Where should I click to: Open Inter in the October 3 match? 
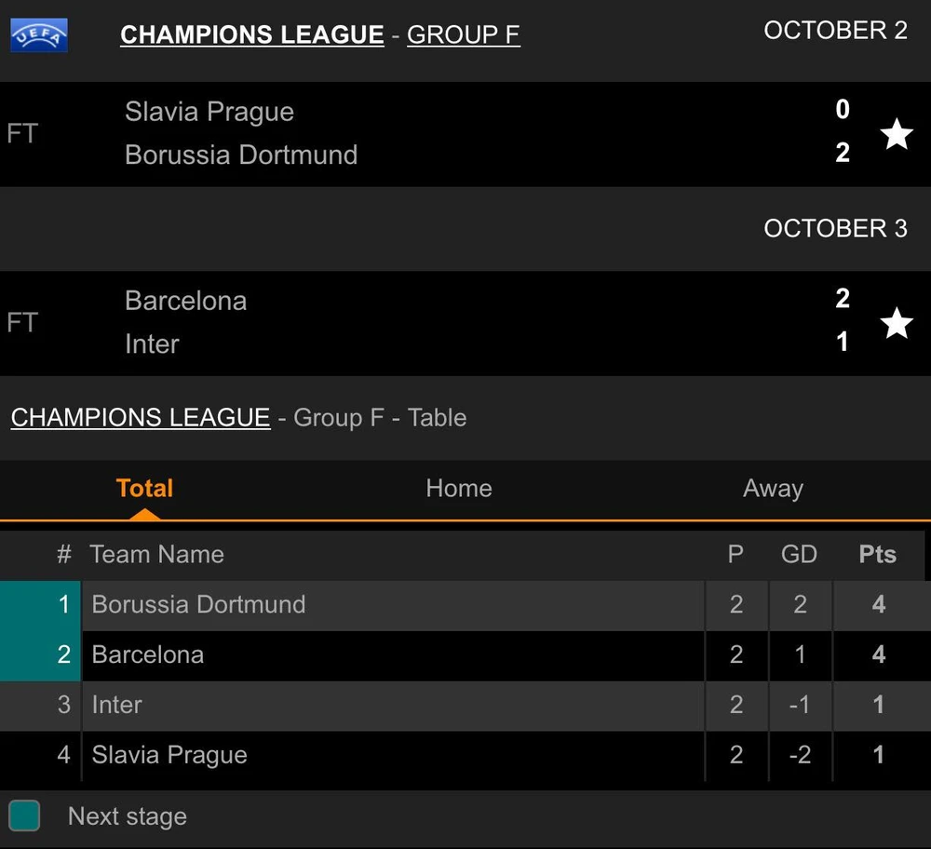coord(152,344)
